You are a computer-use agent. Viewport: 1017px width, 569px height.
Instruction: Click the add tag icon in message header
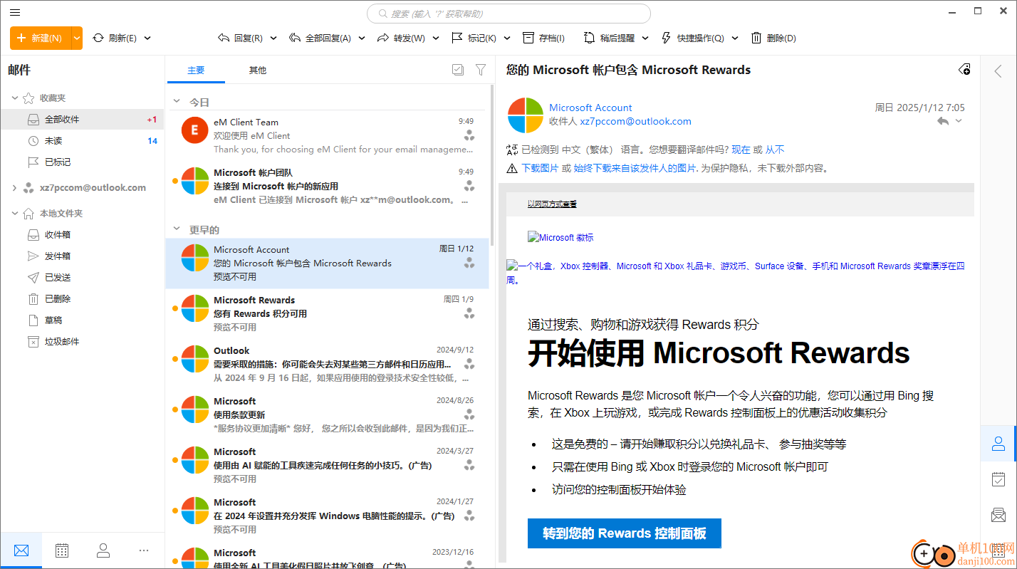(x=964, y=69)
